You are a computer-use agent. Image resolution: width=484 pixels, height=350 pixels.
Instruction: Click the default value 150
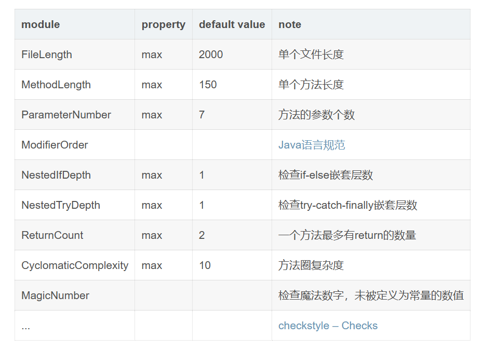pyautogui.click(x=208, y=85)
